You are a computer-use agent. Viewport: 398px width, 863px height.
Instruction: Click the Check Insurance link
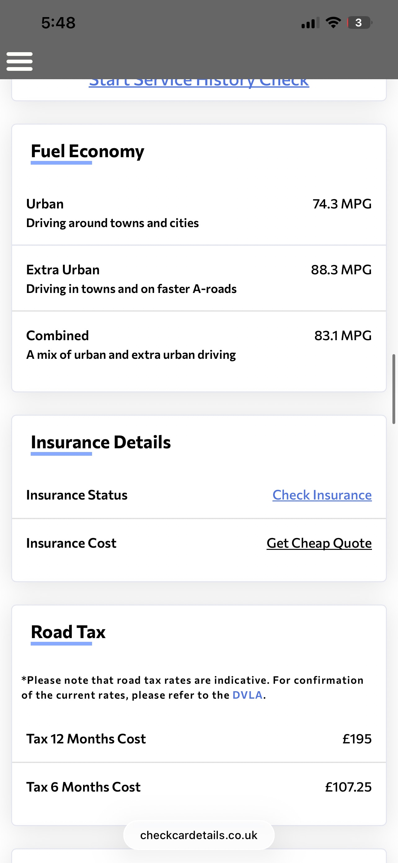coord(322,495)
